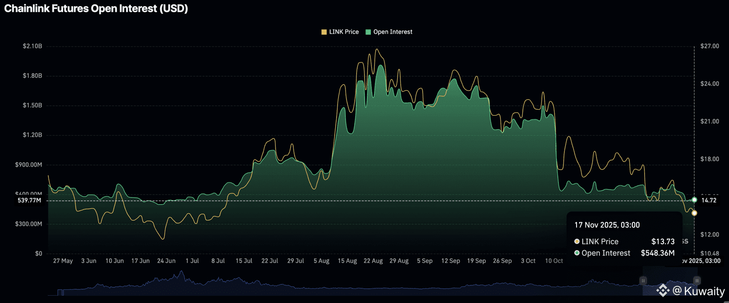Click the yellow LINK Price dot in tooltip
Viewport: 729px width, 303px height.
point(577,242)
